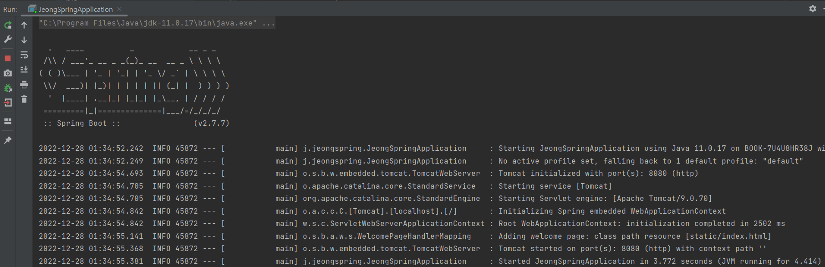This screenshot has height=267, width=825.
Task: Open Run panel settings gear
Action: pyautogui.click(x=813, y=9)
